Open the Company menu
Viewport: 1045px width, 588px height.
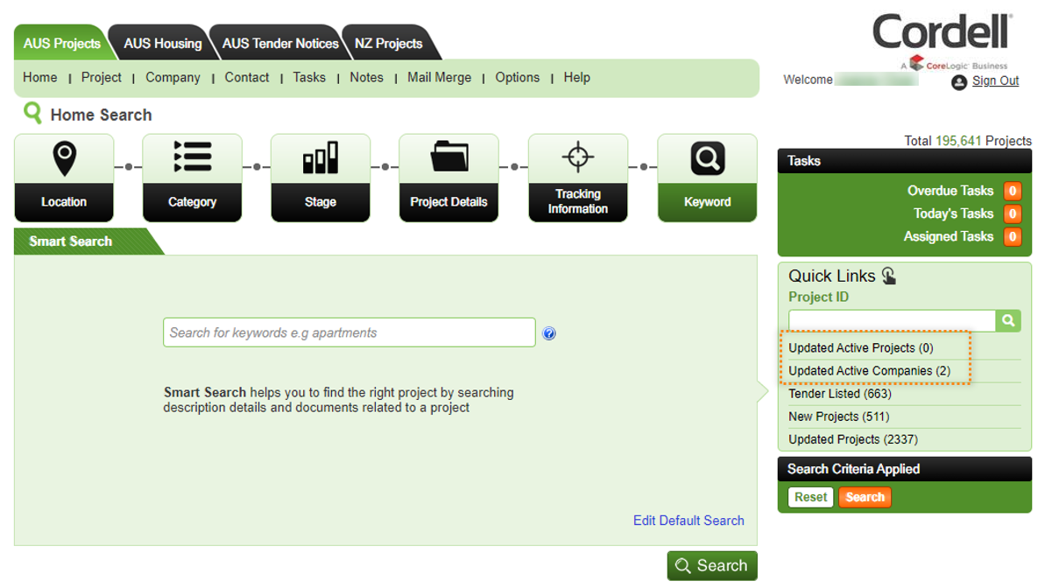point(173,77)
